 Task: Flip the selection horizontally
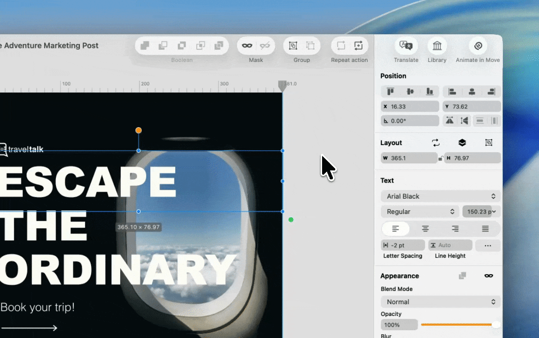click(x=449, y=121)
